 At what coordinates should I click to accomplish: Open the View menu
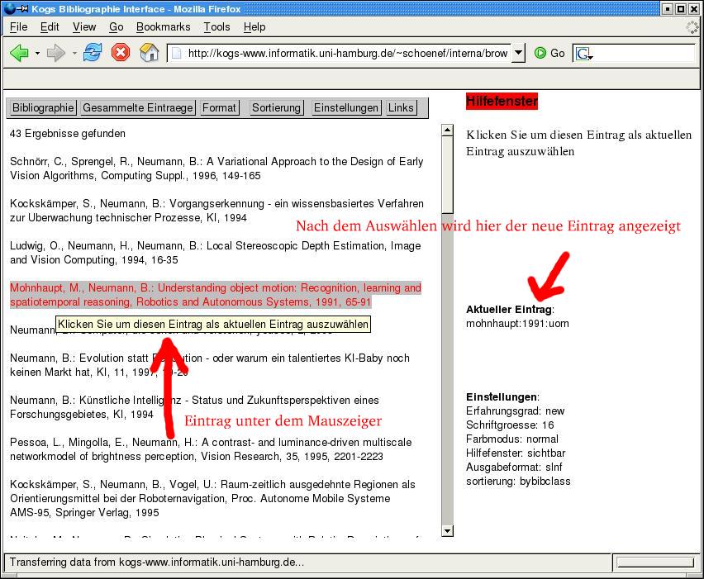click(84, 27)
